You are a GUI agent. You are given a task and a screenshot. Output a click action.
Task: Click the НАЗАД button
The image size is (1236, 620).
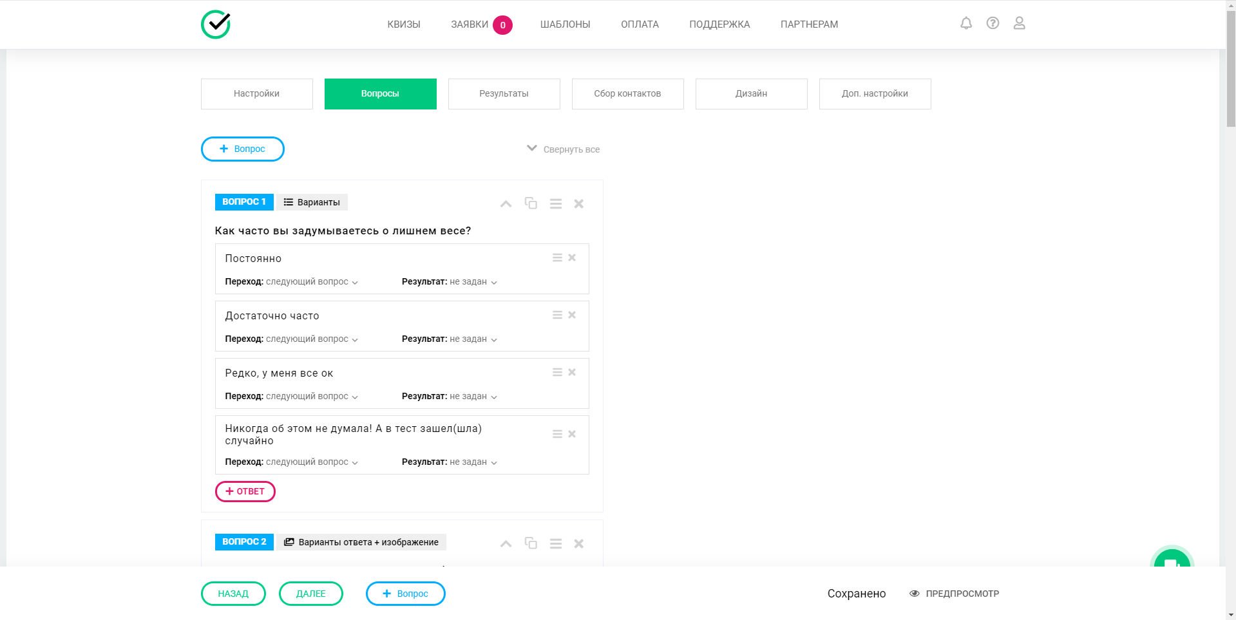pyautogui.click(x=233, y=594)
